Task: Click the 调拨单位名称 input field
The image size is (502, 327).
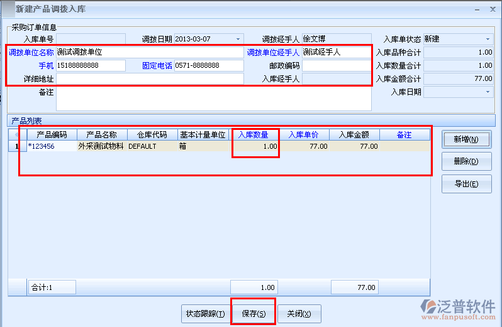Action: tap(149, 52)
